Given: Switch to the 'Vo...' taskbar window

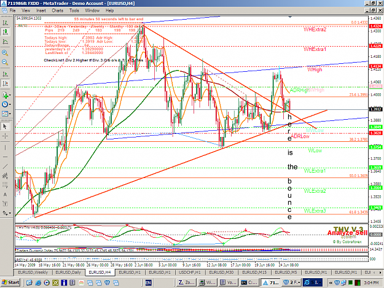Looking at the screenshot, I should tap(229, 282).
